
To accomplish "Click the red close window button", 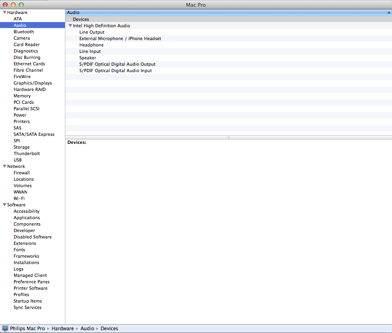I will 5,5.
